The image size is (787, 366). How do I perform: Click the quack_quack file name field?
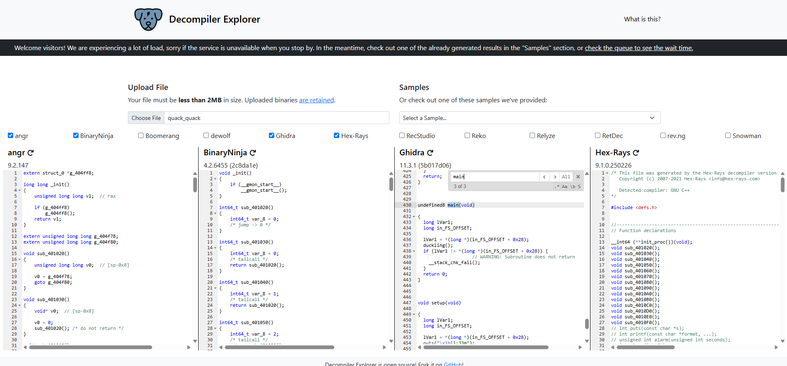tap(276, 118)
